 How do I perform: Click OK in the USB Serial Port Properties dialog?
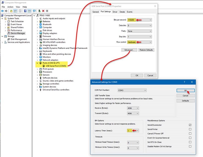(x=137, y=76)
